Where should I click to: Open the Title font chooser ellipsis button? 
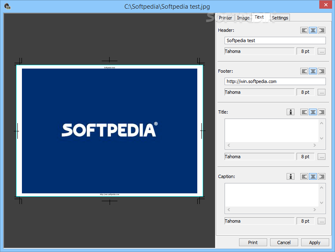pyautogui.click(x=321, y=157)
